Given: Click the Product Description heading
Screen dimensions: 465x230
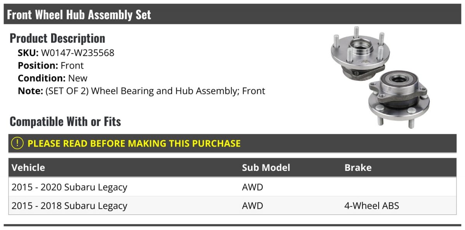Looking at the screenshot, I should pyautogui.click(x=57, y=38).
